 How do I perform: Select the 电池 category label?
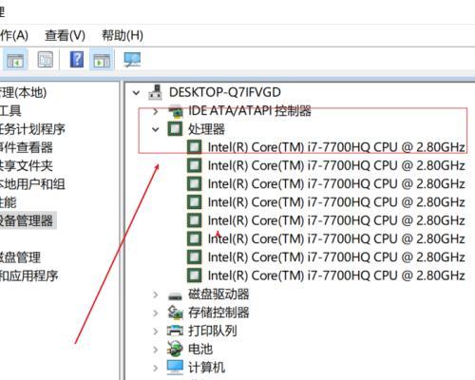coord(200,349)
